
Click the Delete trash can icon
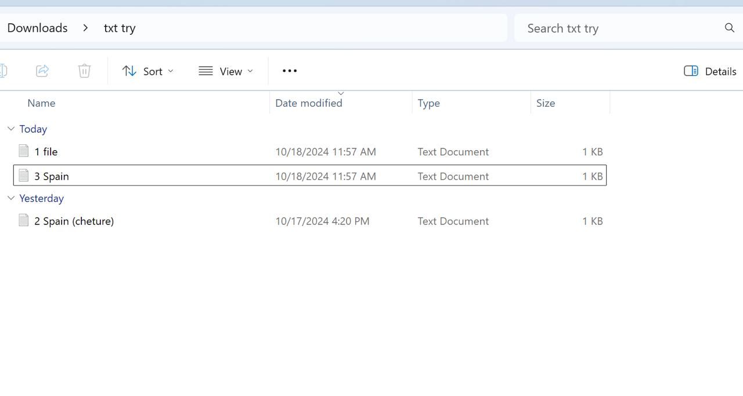[84, 71]
